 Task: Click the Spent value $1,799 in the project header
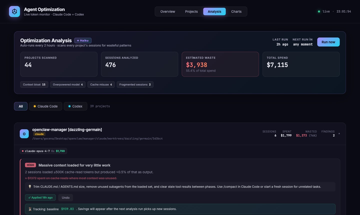coord(286,135)
